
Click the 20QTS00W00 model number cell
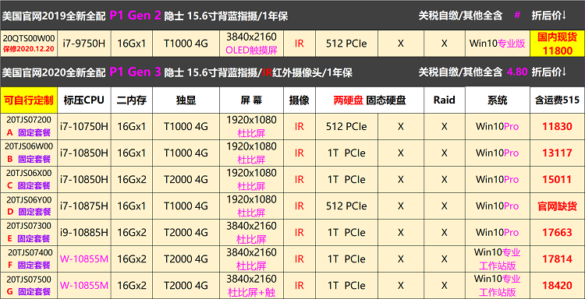(x=29, y=43)
